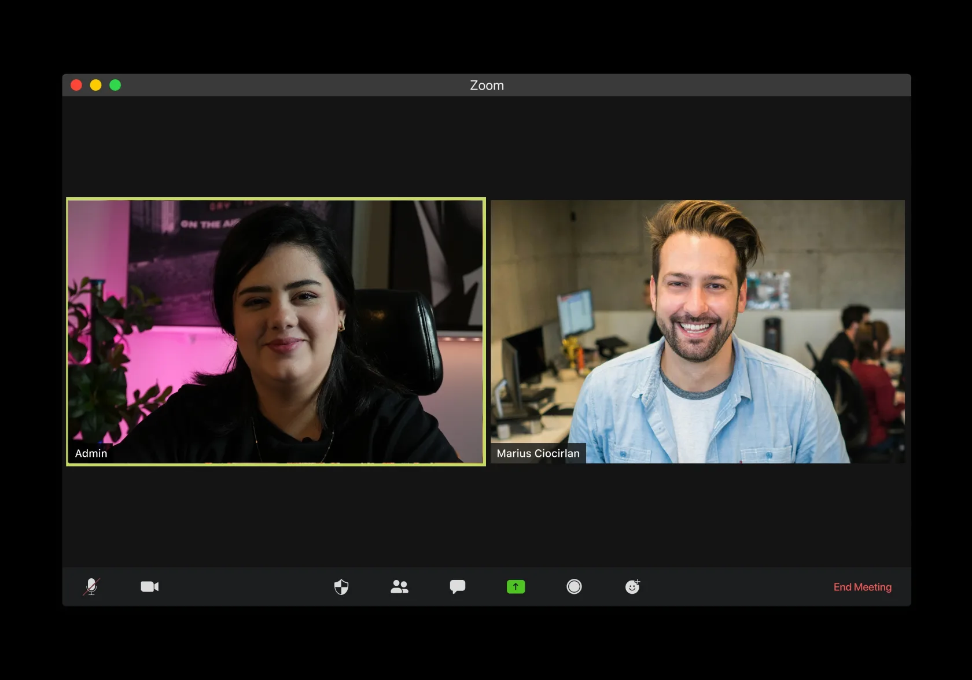The image size is (972, 680).
Task: Maximize the Zoom window
Action: tap(115, 85)
